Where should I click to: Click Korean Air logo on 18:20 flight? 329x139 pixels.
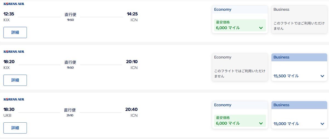[14, 52]
